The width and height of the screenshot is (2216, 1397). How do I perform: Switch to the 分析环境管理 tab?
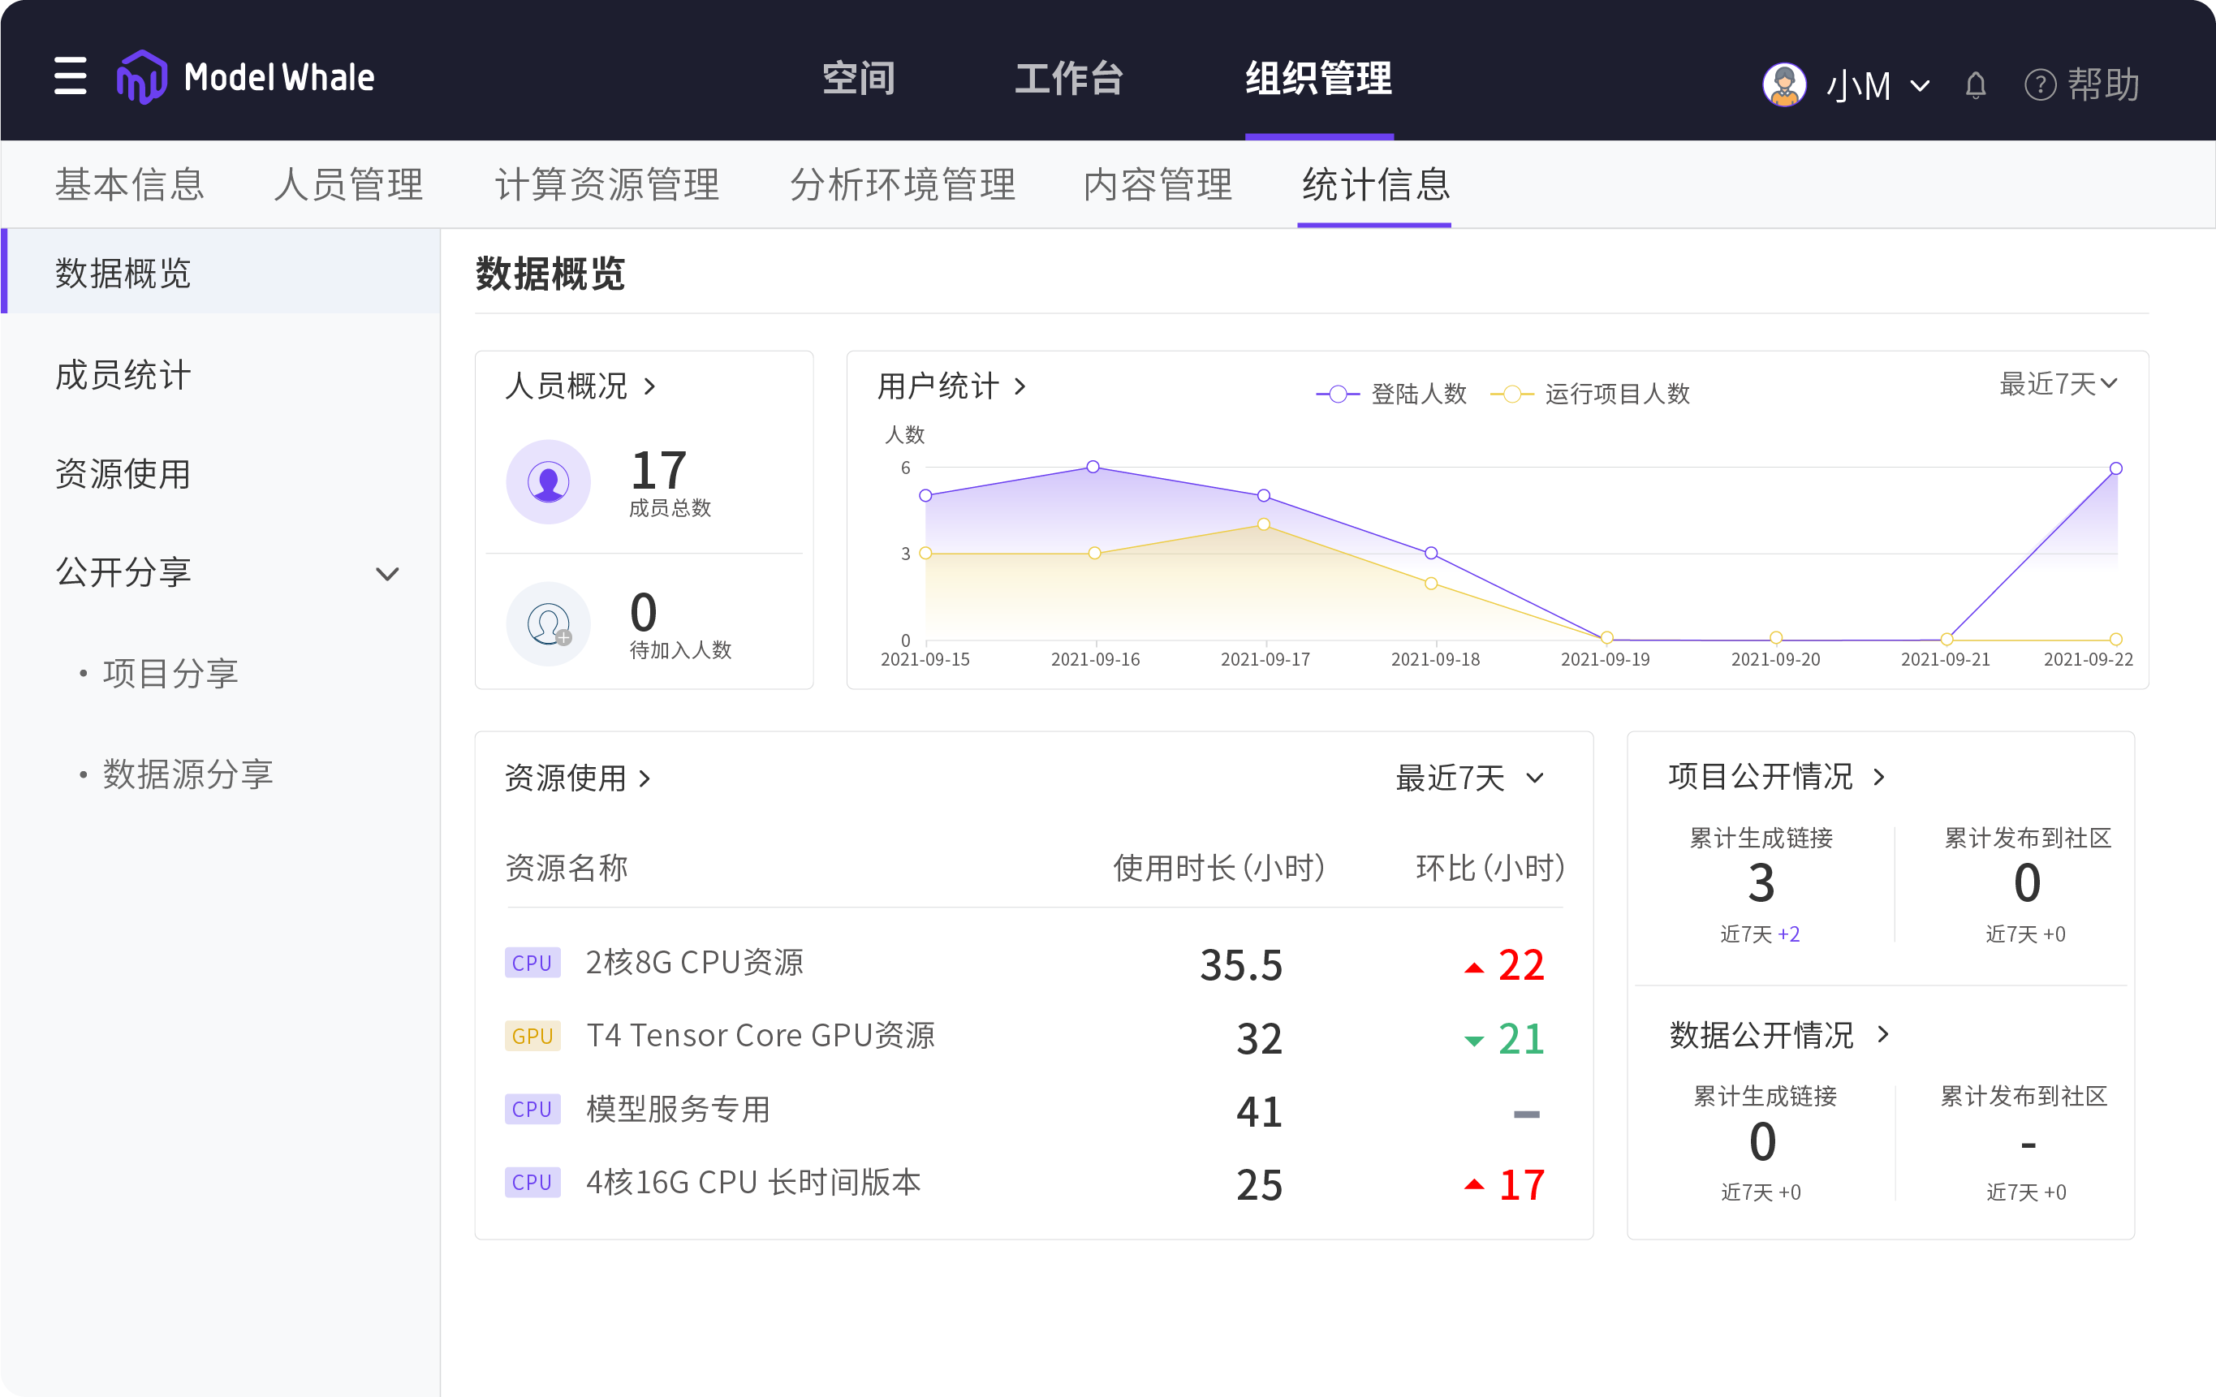(x=903, y=184)
